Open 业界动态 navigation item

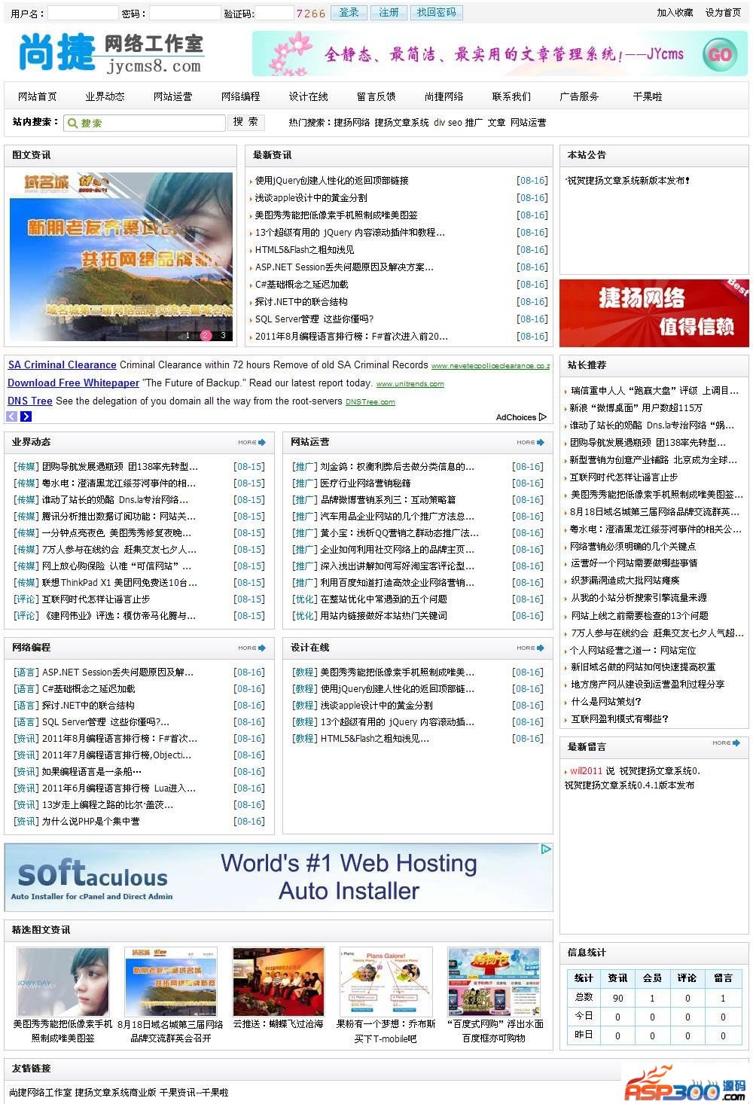[x=105, y=96]
